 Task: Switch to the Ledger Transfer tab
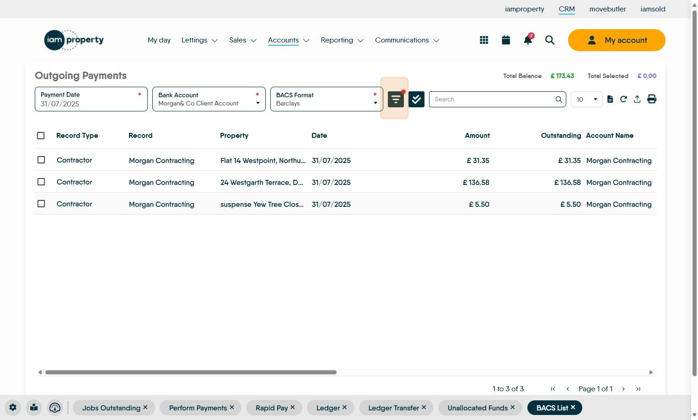394,408
